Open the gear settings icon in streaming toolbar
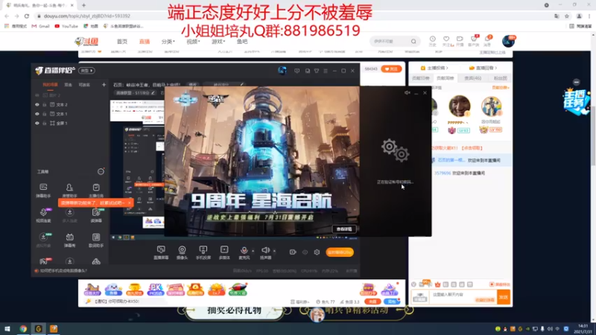Viewport: 596px width, 335px height. [317, 252]
